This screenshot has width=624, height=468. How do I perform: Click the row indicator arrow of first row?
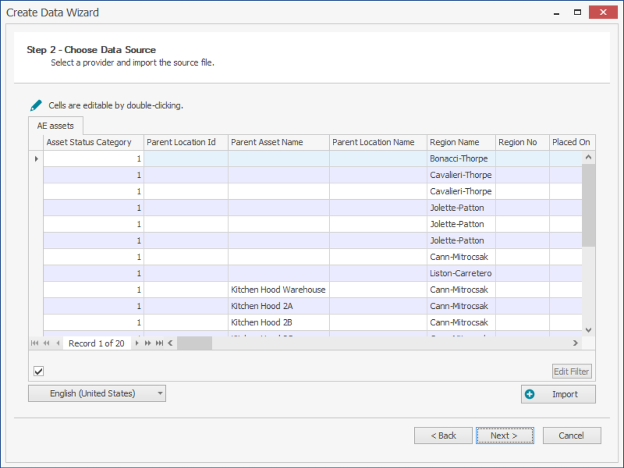36,159
